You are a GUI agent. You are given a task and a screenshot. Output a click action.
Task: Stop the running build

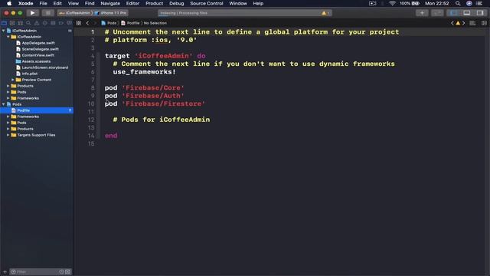(47, 13)
